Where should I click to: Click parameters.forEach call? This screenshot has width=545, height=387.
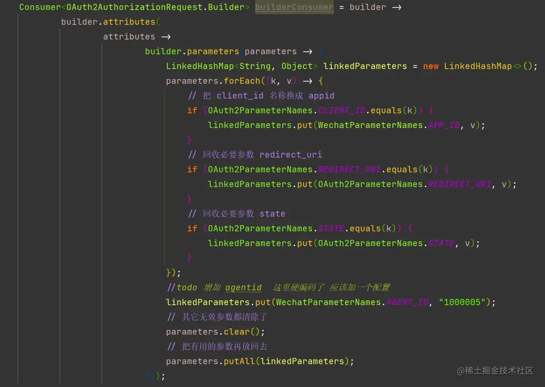213,81
